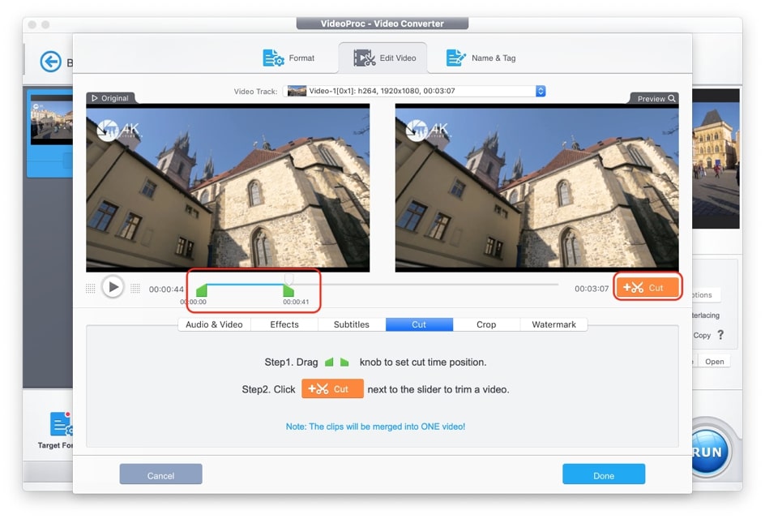Screen dimensions: 765x519
Task: Click the Cancel button
Action: pyautogui.click(x=161, y=474)
